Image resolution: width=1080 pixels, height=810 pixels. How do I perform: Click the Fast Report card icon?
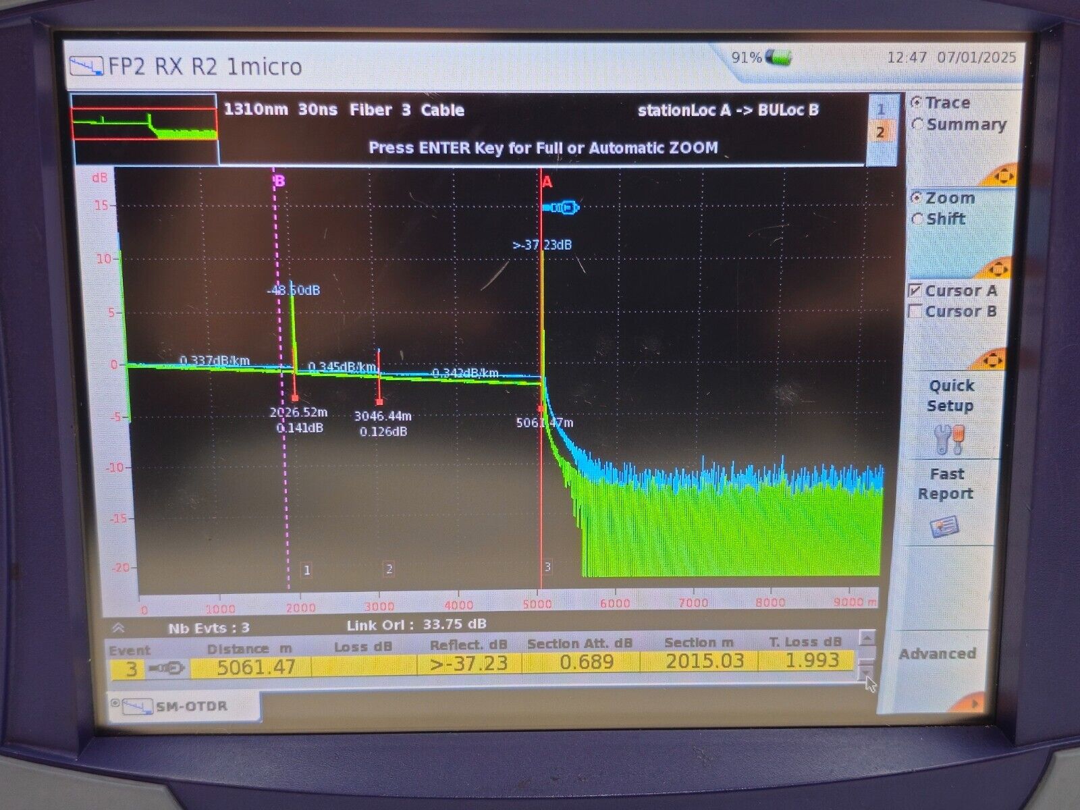pos(945,526)
